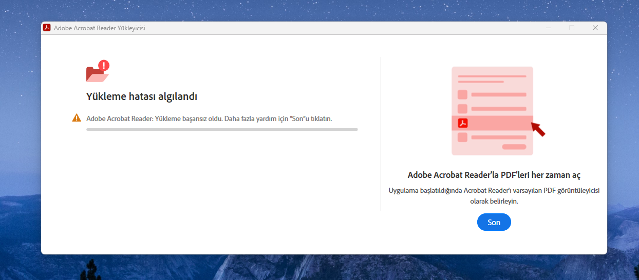Click the "Yükleme başarısız oldu" error message

point(209,118)
